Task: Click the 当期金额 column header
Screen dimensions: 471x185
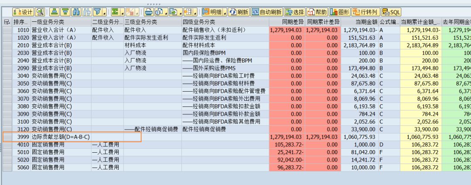Action: pyautogui.click(x=359, y=22)
